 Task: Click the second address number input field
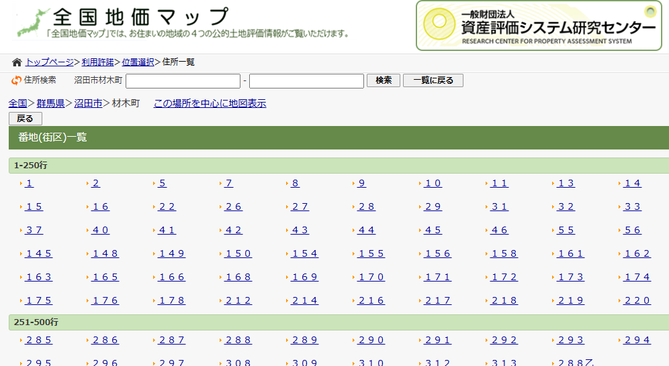click(306, 81)
